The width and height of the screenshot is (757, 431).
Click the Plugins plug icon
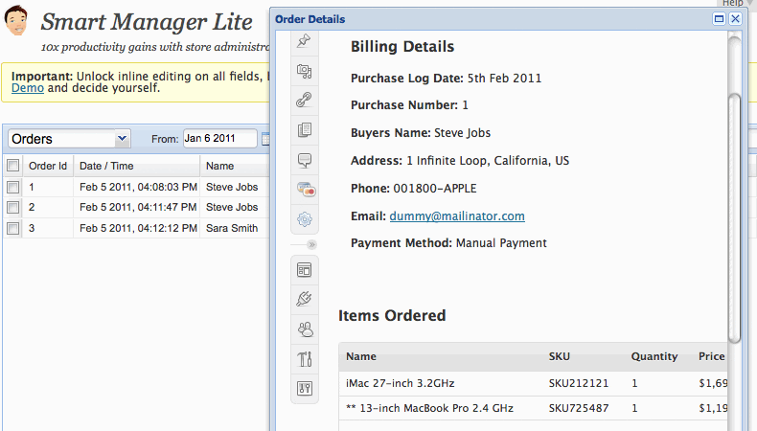click(304, 299)
